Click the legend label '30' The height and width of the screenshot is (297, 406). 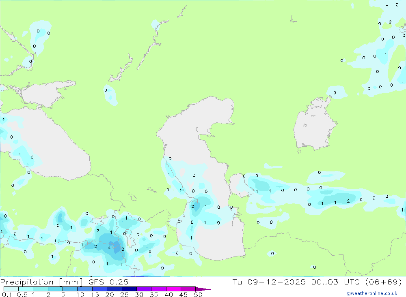(139, 295)
